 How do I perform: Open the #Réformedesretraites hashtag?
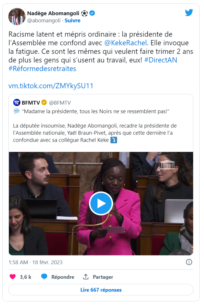42,69
